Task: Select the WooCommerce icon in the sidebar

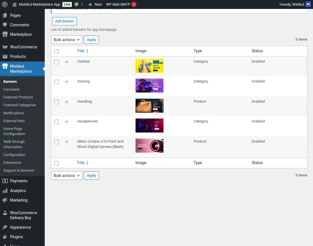Action: pyautogui.click(x=5, y=47)
